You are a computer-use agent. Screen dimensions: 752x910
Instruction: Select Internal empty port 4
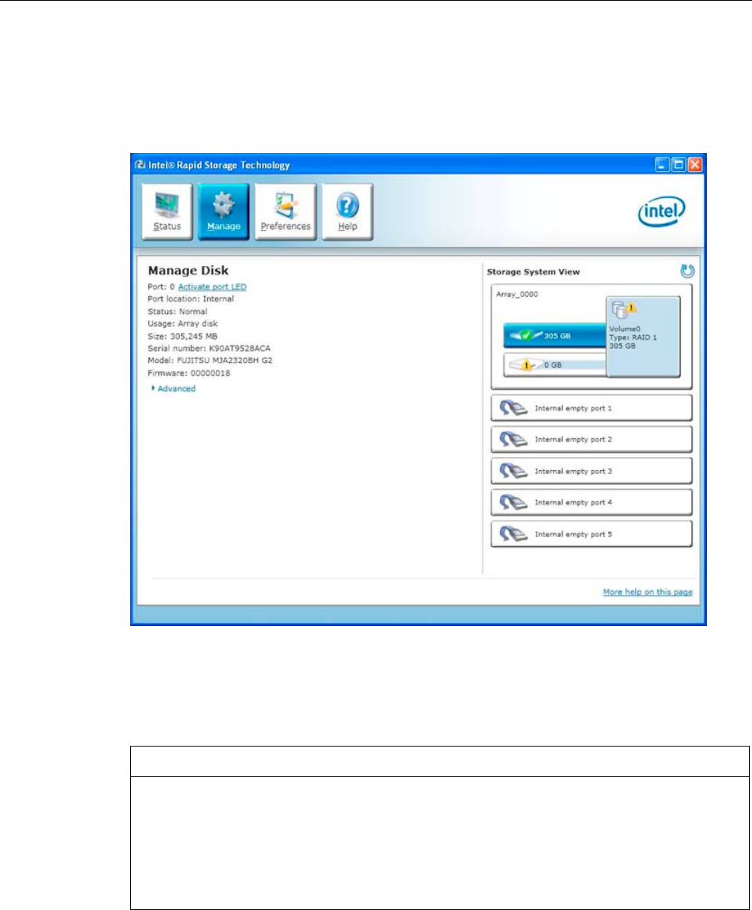(x=591, y=502)
